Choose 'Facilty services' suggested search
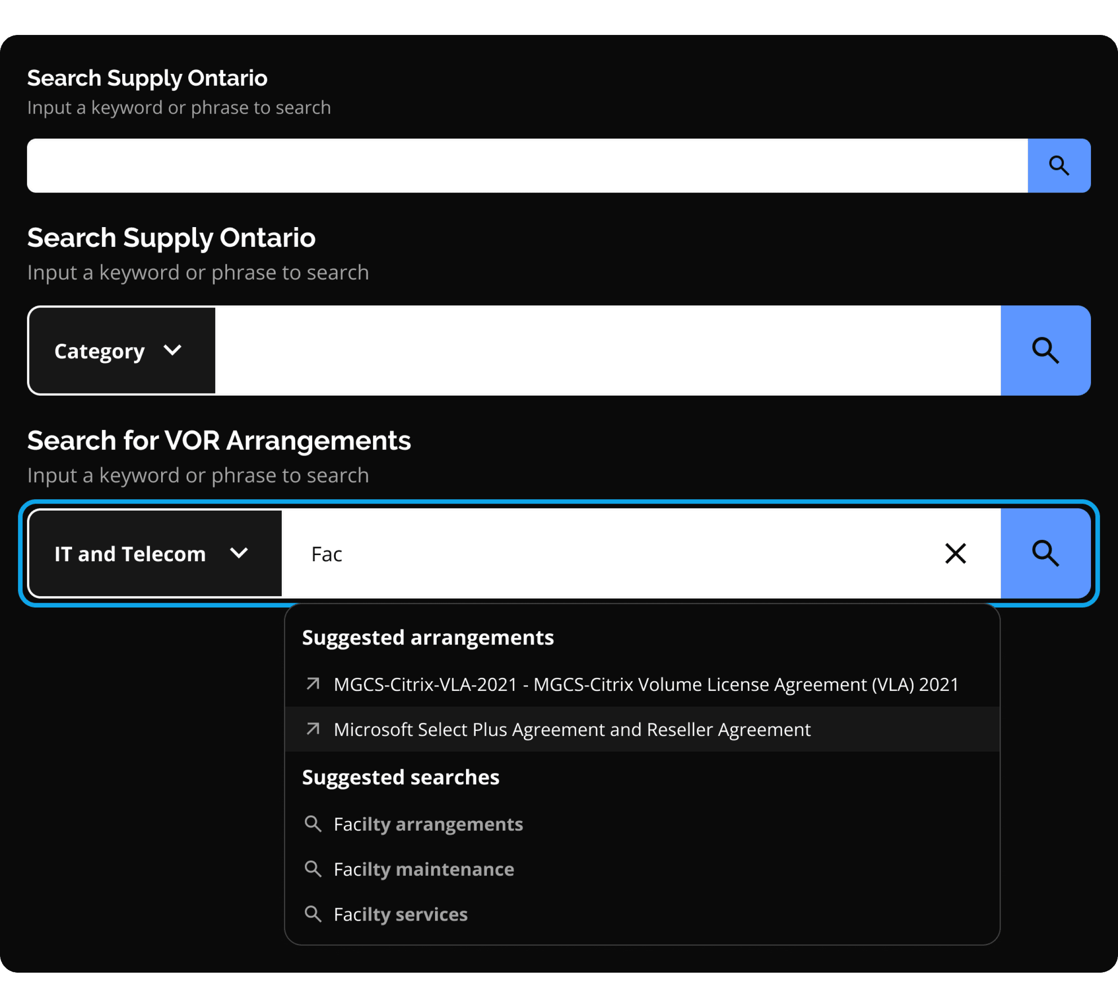 (400, 915)
